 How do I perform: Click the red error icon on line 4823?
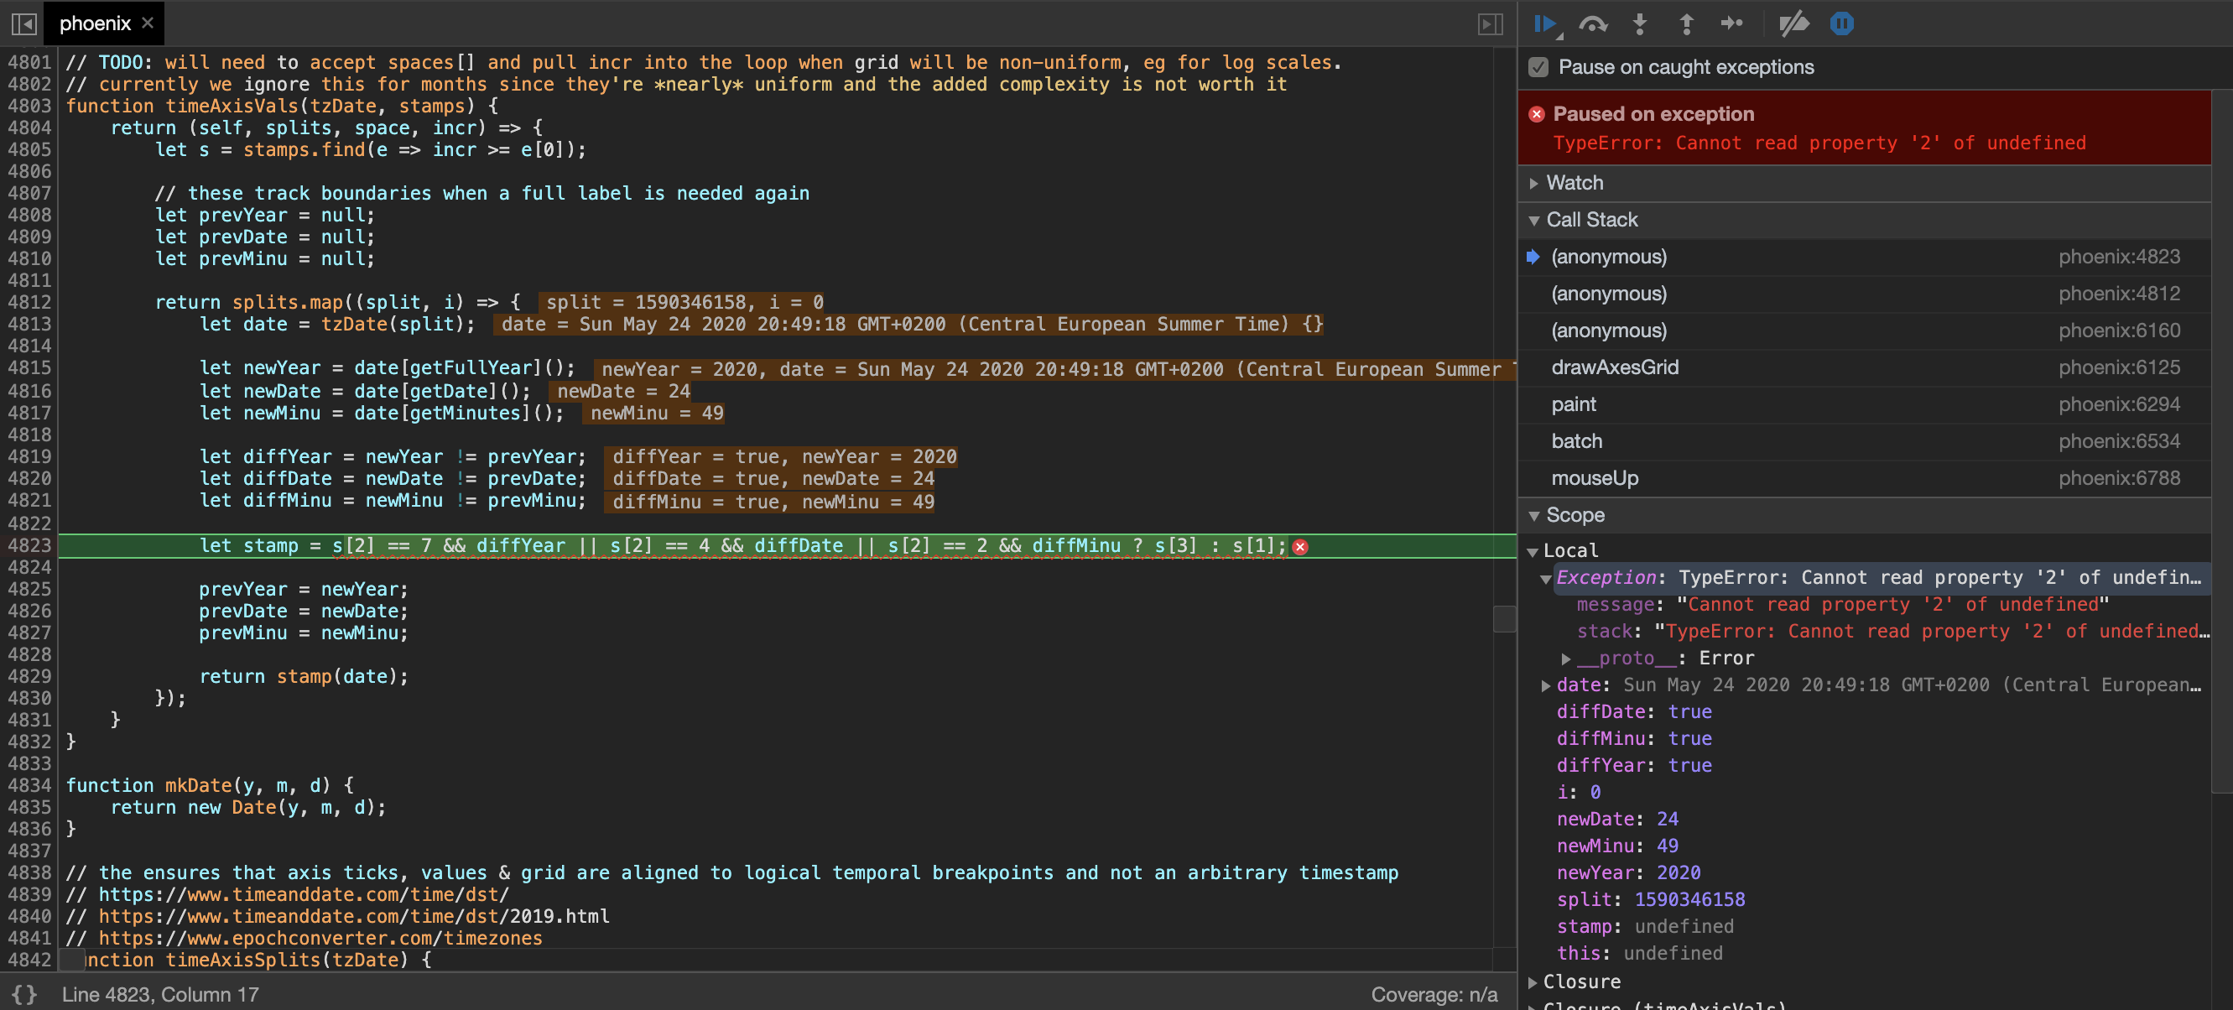click(1299, 546)
